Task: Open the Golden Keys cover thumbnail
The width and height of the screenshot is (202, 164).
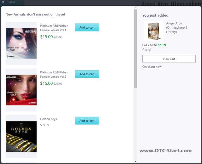Action: tap(21, 137)
